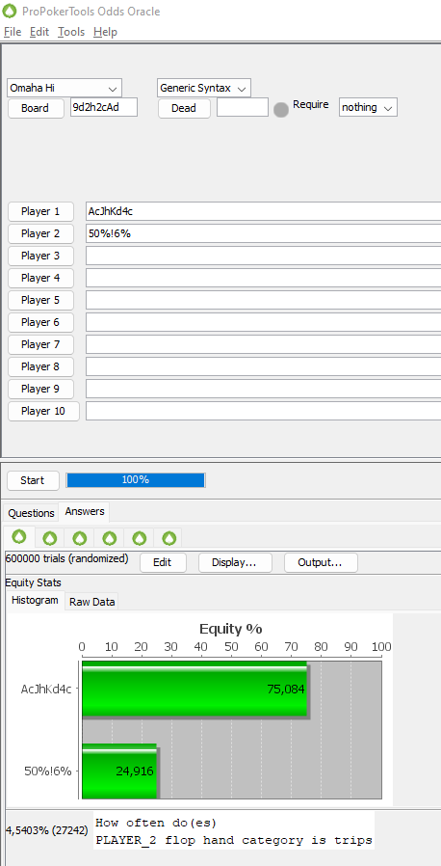This screenshot has height=866, width=441.
Task: Click the Player 3 hand input field
Action: click(264, 256)
